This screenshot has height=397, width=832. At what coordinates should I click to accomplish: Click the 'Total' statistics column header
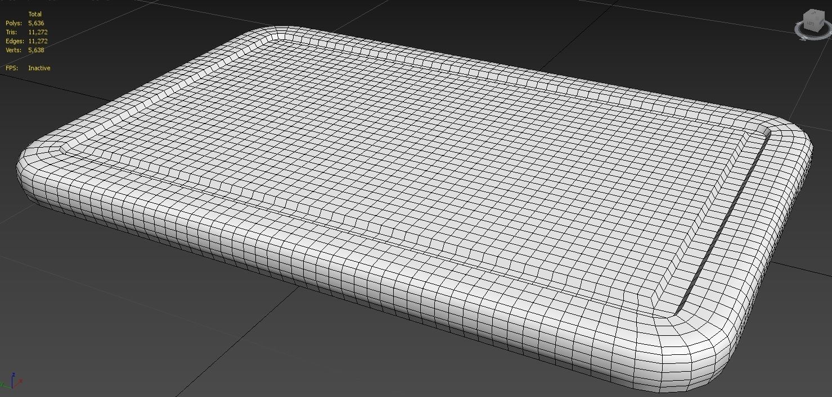(x=35, y=14)
